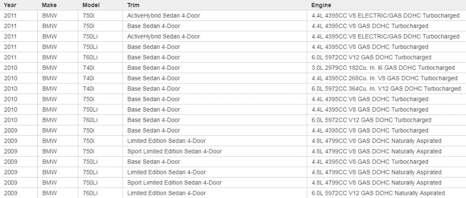Click the 2009 760Li Limited Edition trim cell

[x=215, y=193]
